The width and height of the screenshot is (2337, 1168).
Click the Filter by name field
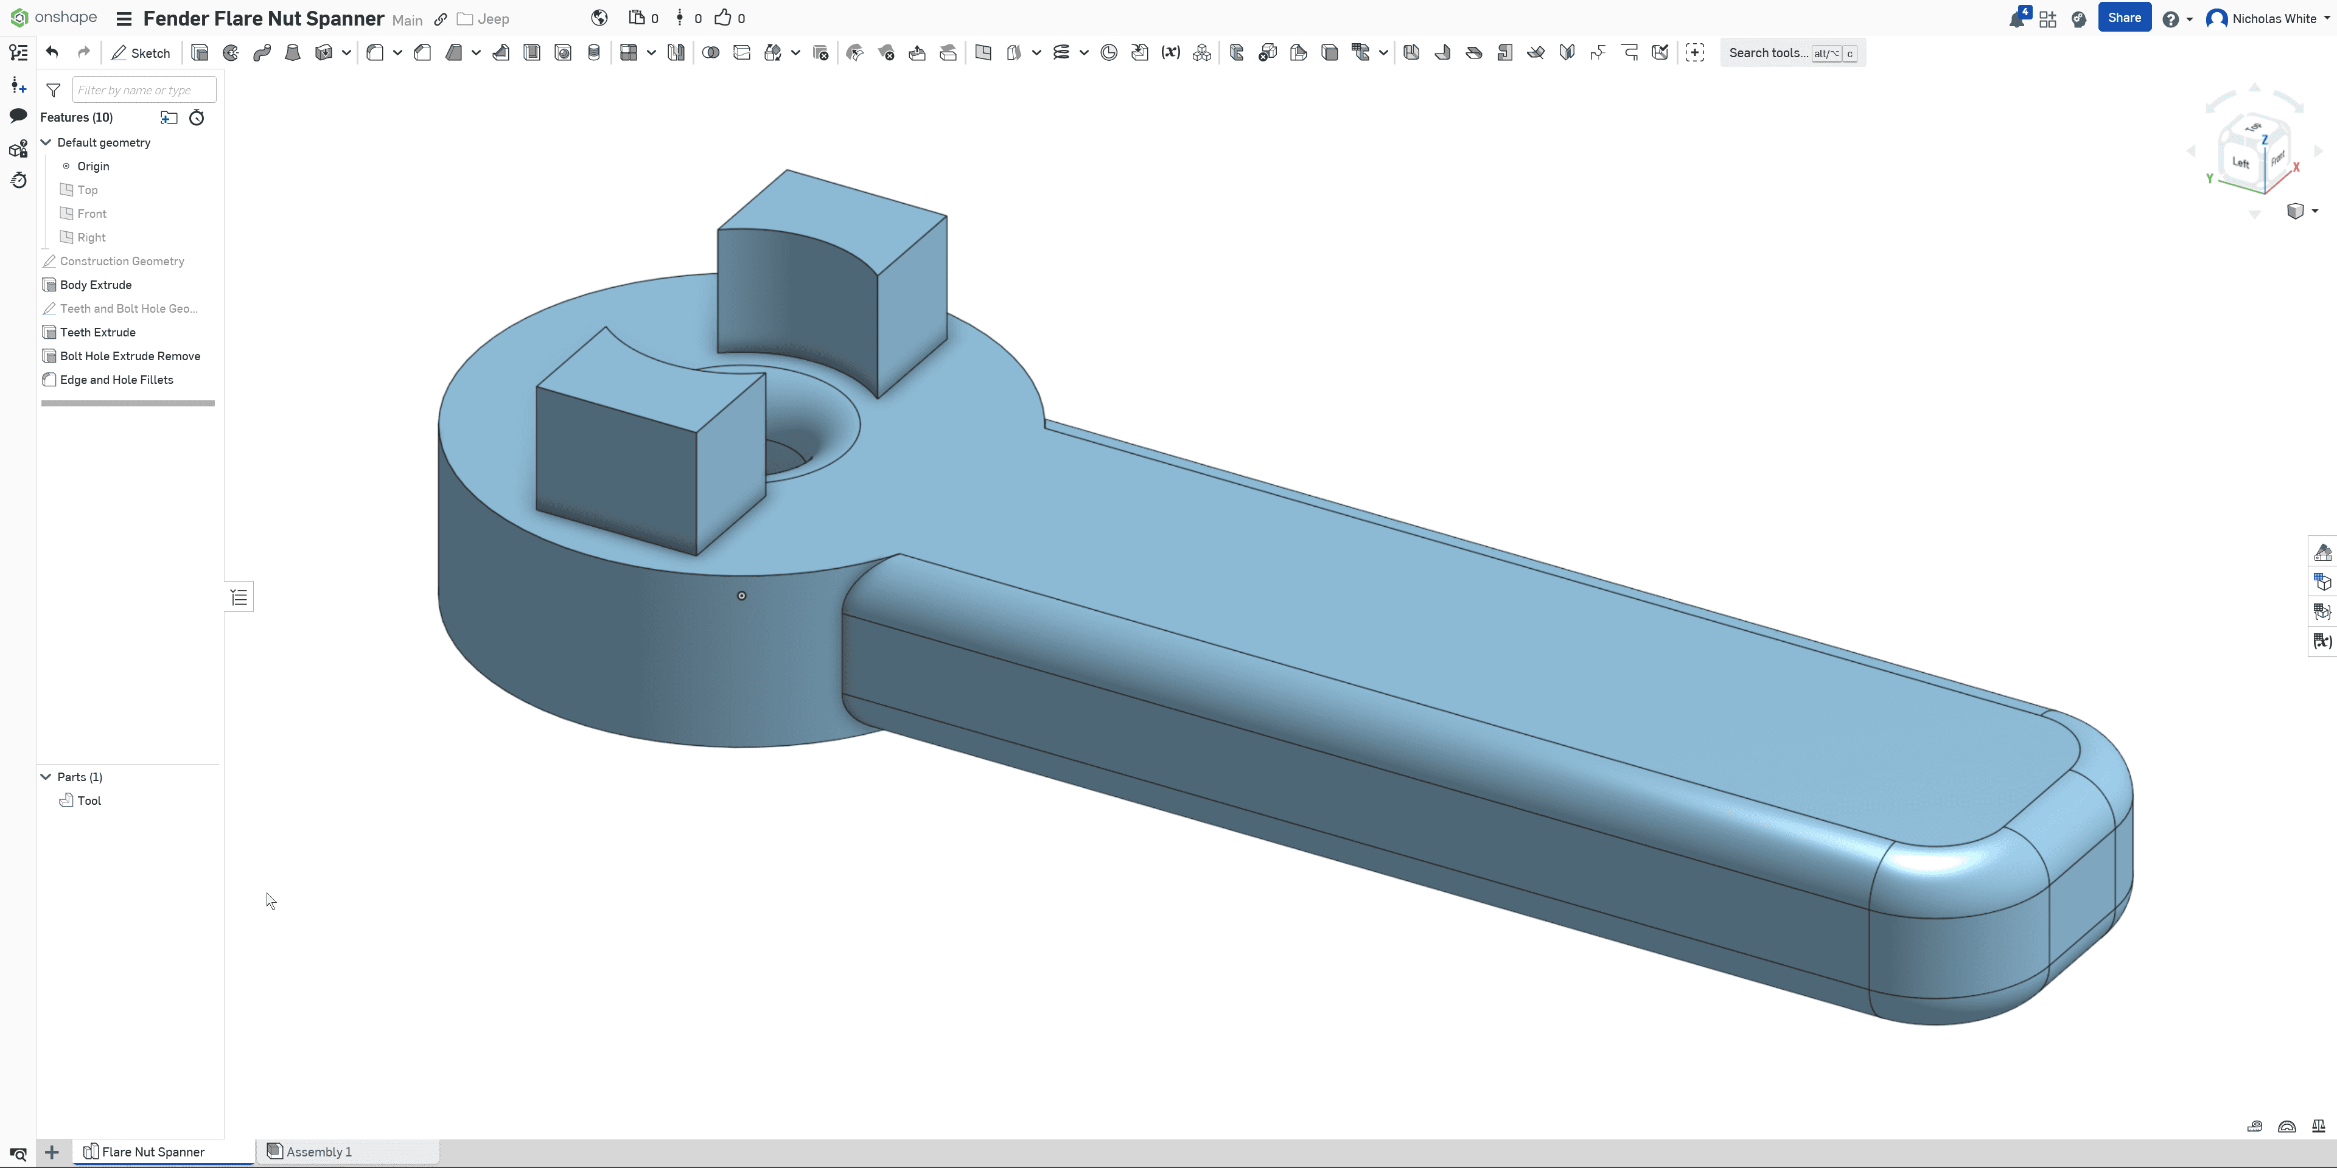pyautogui.click(x=144, y=90)
